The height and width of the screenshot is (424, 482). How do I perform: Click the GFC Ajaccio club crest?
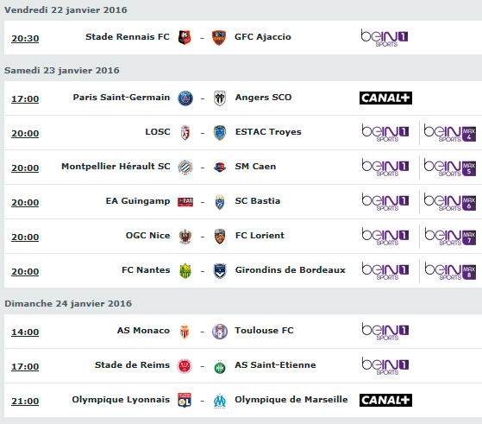tap(219, 38)
